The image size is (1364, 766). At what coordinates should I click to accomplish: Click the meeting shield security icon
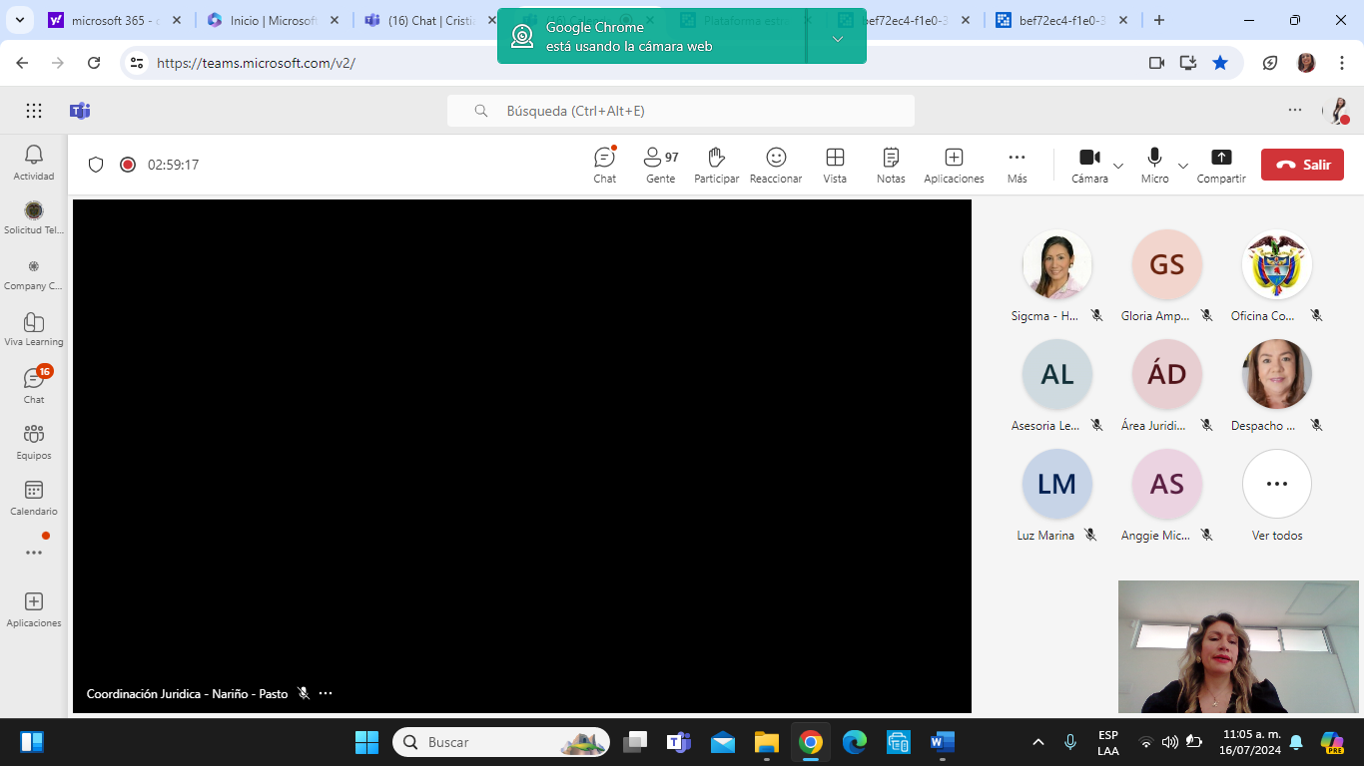[96, 165]
